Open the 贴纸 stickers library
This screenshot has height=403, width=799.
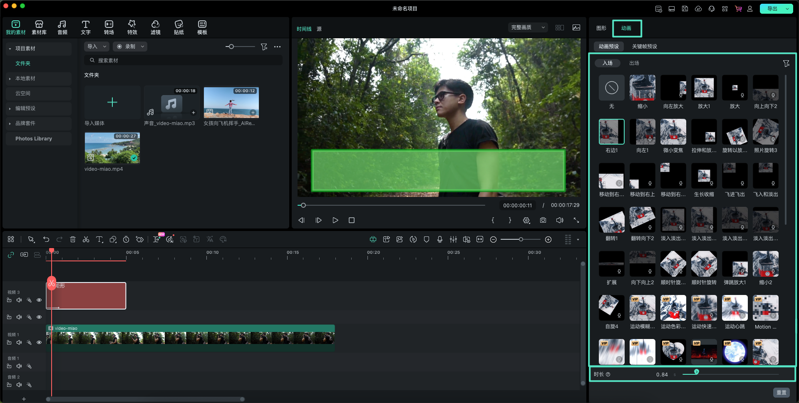[179, 27]
